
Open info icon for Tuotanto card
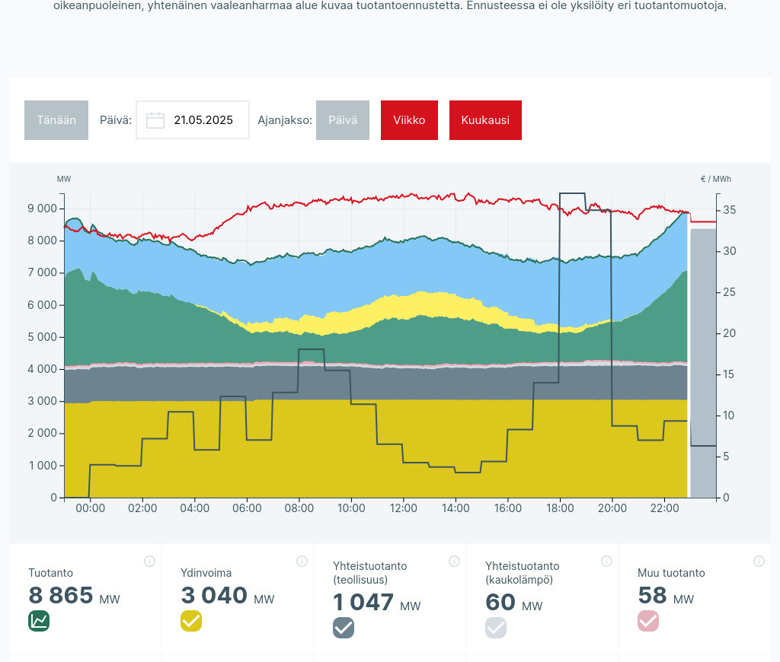pyautogui.click(x=149, y=562)
